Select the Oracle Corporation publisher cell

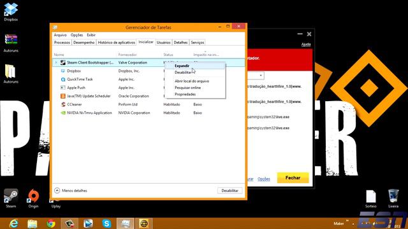[133, 96]
